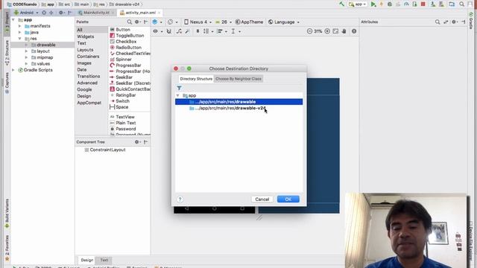Screen dimensions: 477x268
Task: Clear all constraints in layout toolbar
Action: [179, 31]
